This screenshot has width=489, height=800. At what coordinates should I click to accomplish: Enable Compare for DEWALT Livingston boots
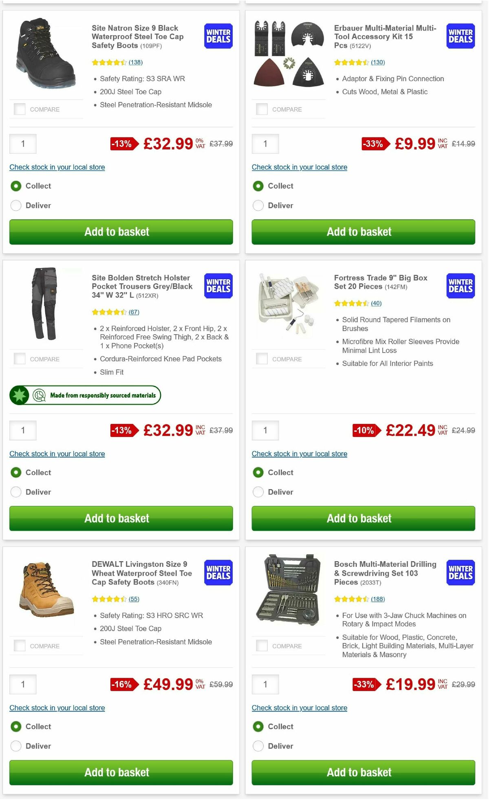20,646
